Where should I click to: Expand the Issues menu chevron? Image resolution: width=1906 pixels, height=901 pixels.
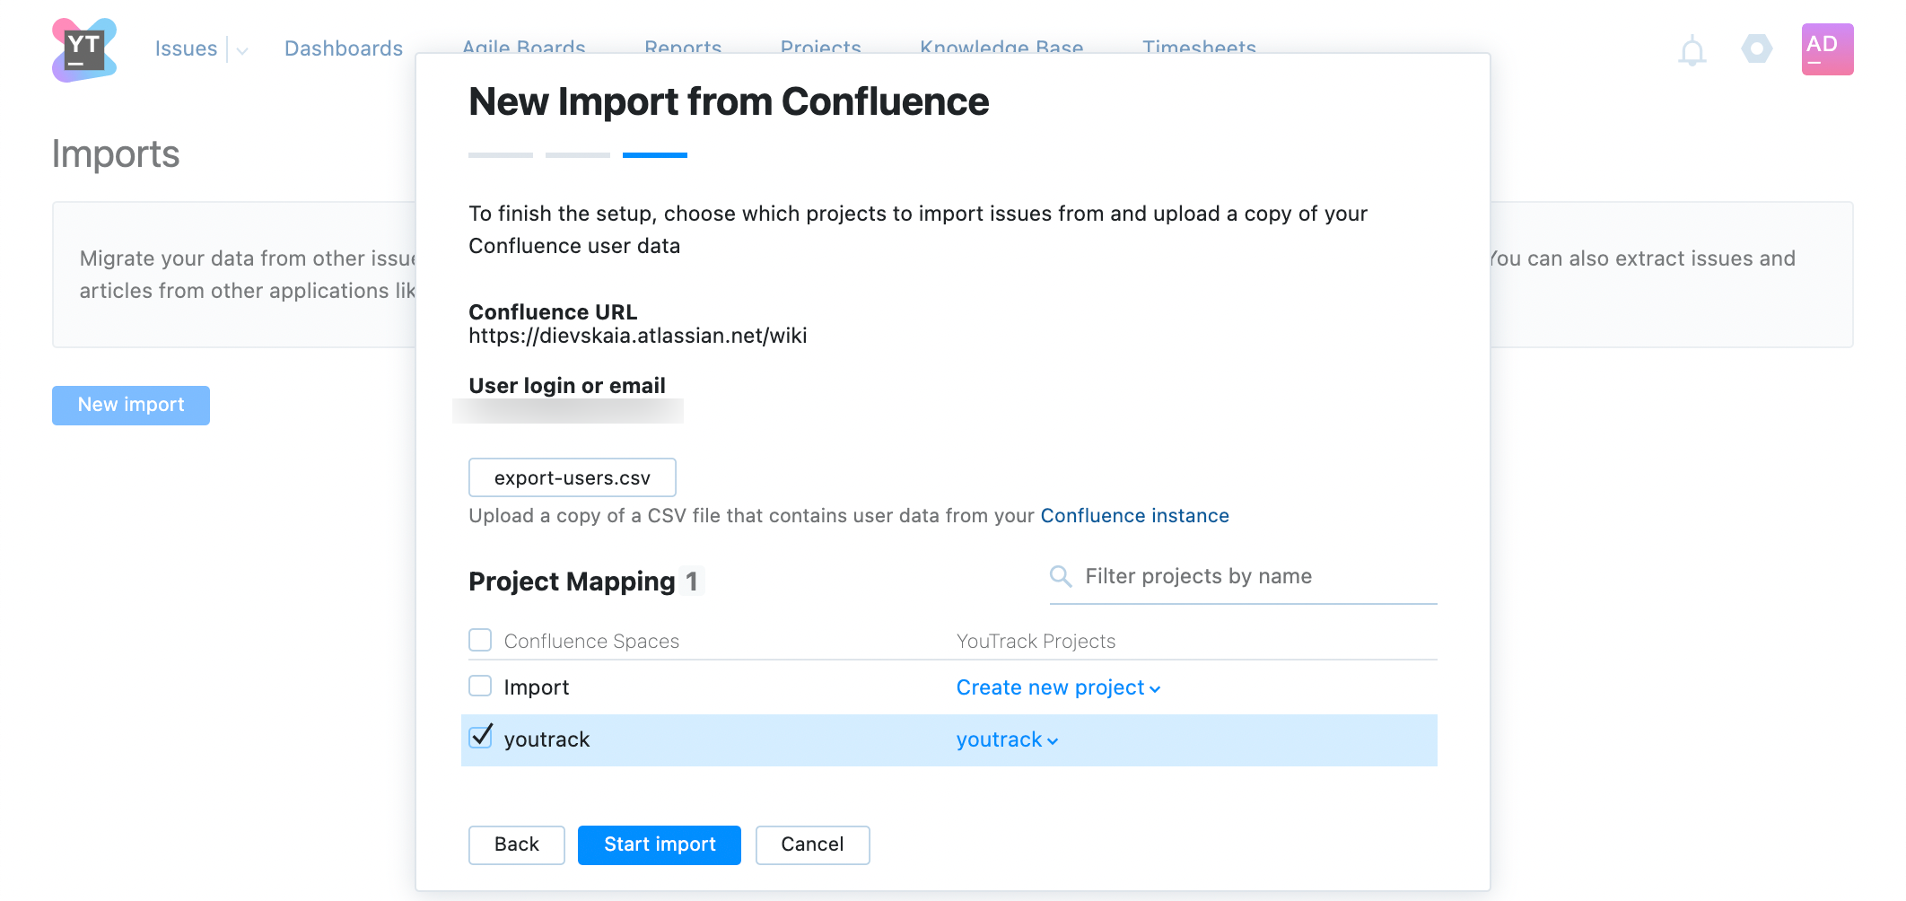242,51
